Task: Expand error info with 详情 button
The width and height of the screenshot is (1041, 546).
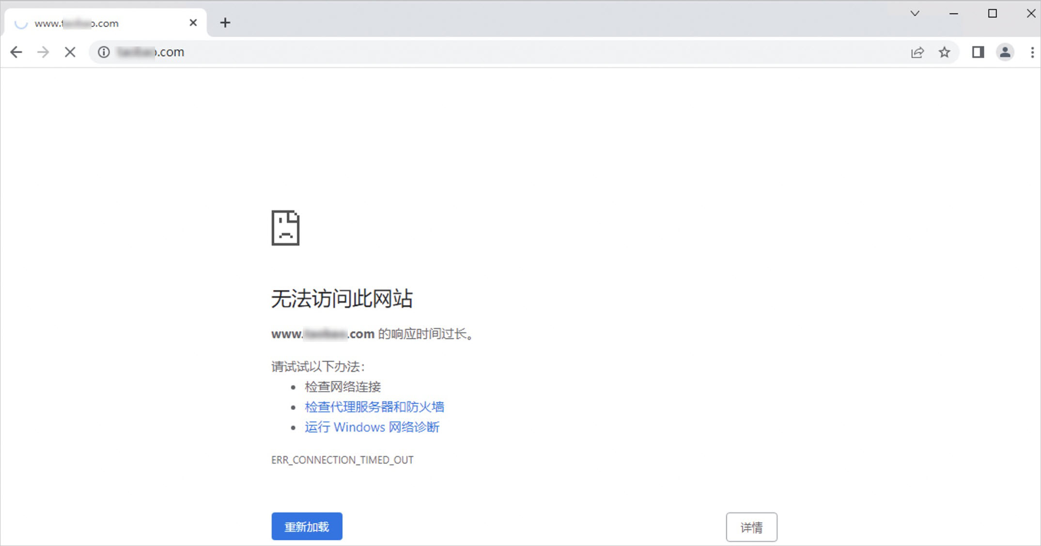Action: [751, 527]
